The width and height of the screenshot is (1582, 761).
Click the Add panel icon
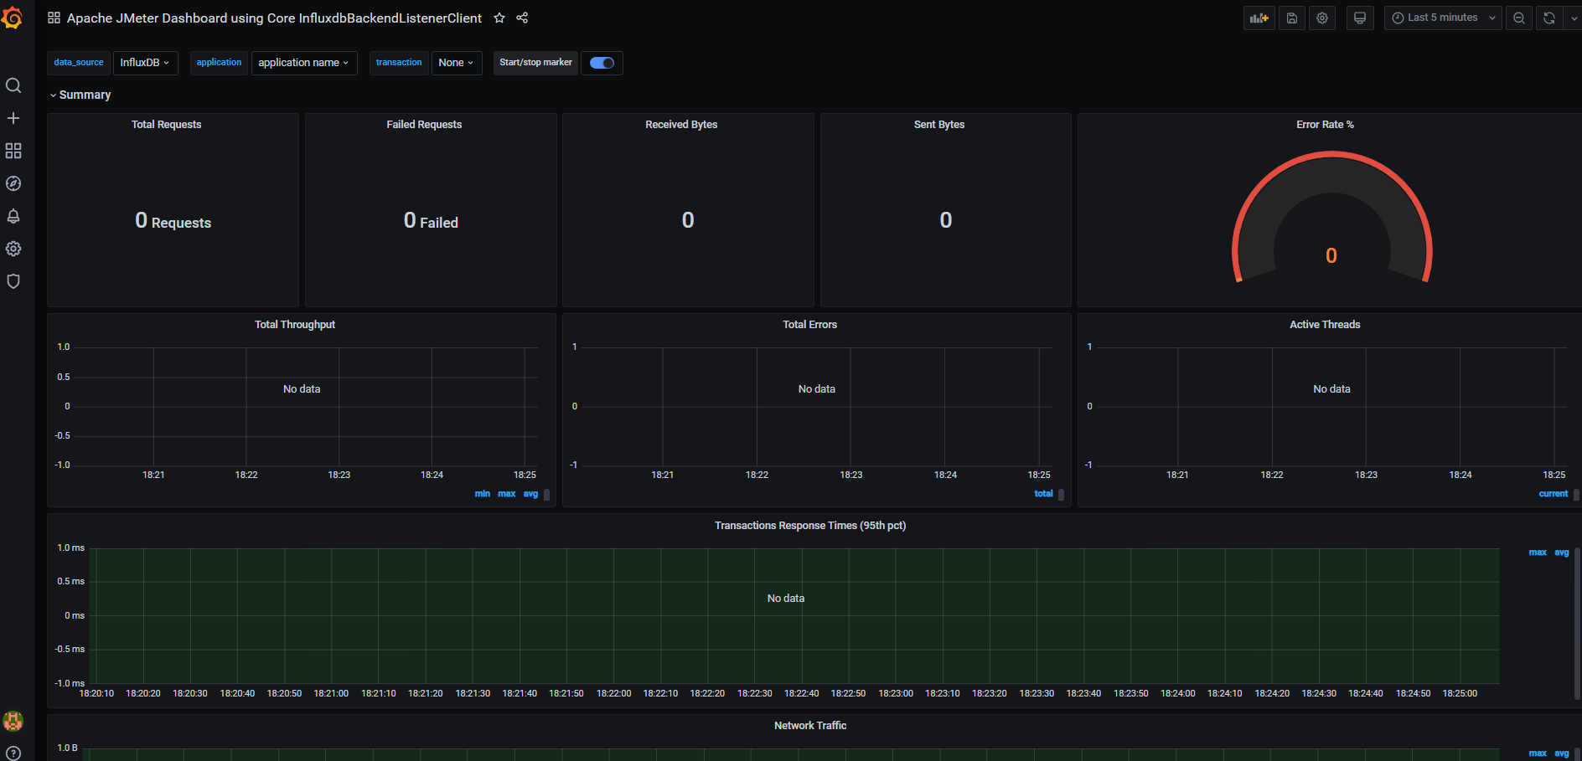tap(1259, 18)
